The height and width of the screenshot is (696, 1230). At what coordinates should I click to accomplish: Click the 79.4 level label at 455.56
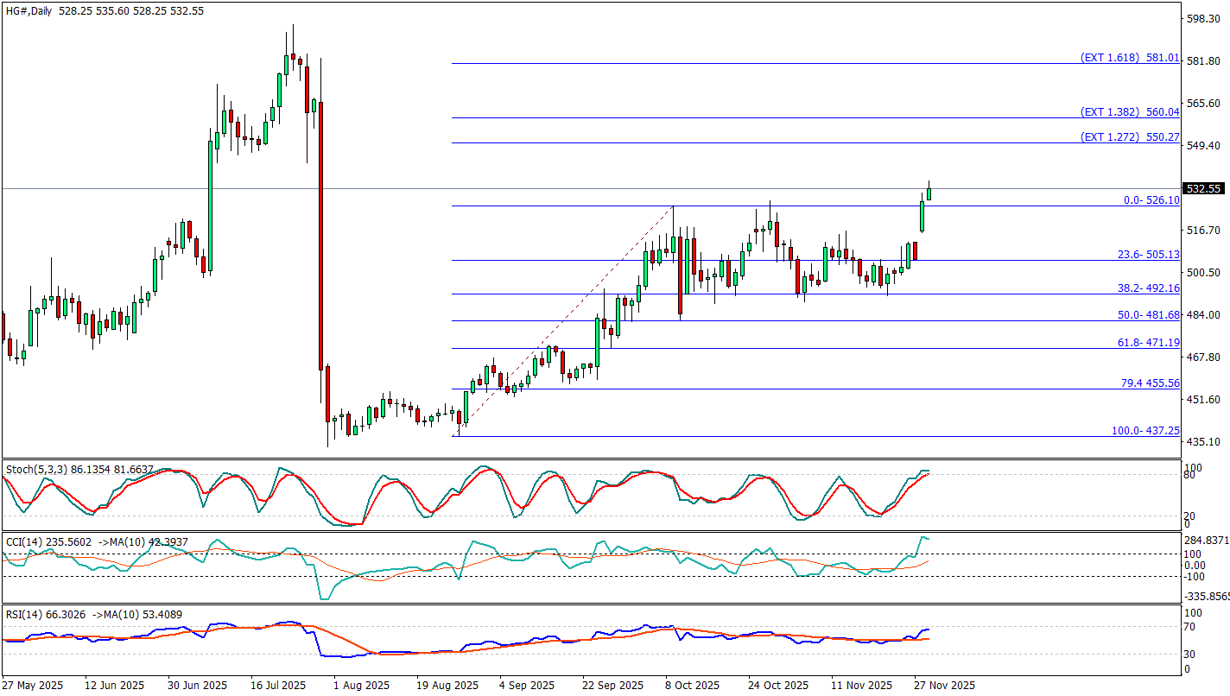click(1148, 383)
